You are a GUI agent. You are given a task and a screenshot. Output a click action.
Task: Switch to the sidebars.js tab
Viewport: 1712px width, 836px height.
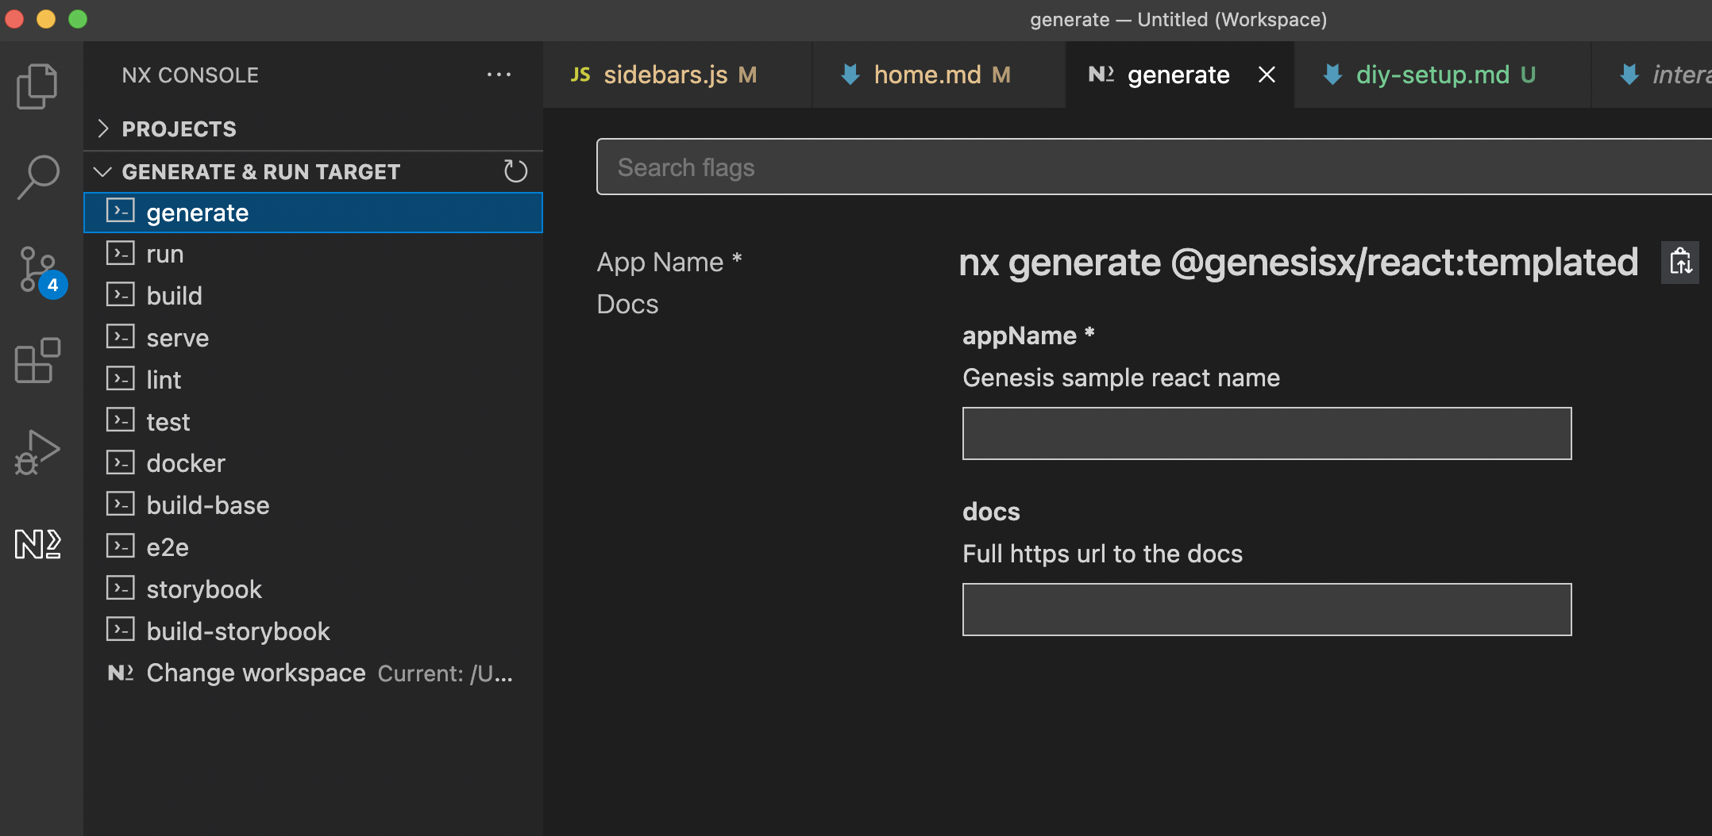point(677,75)
